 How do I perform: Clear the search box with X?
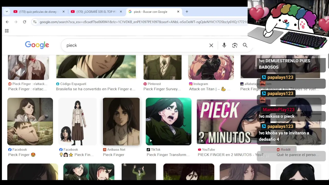coord(211,45)
